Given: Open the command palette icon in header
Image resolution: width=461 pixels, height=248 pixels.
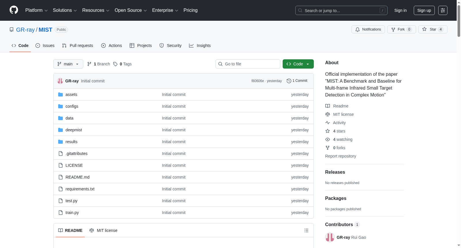Looking at the screenshot, I should click(443, 10).
